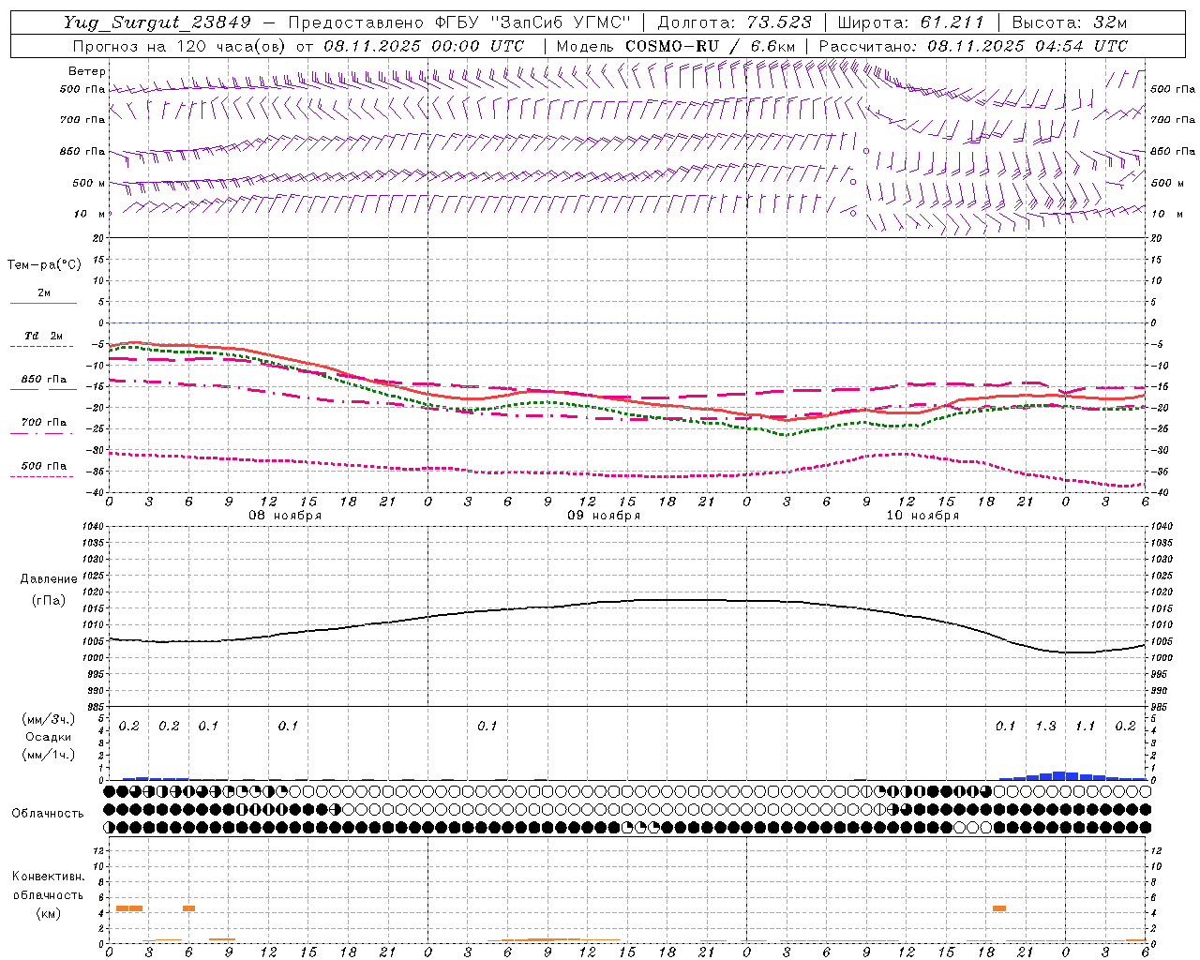Click the Td 2м legend entry
Screen dimensions: 1200x960
click(43, 336)
